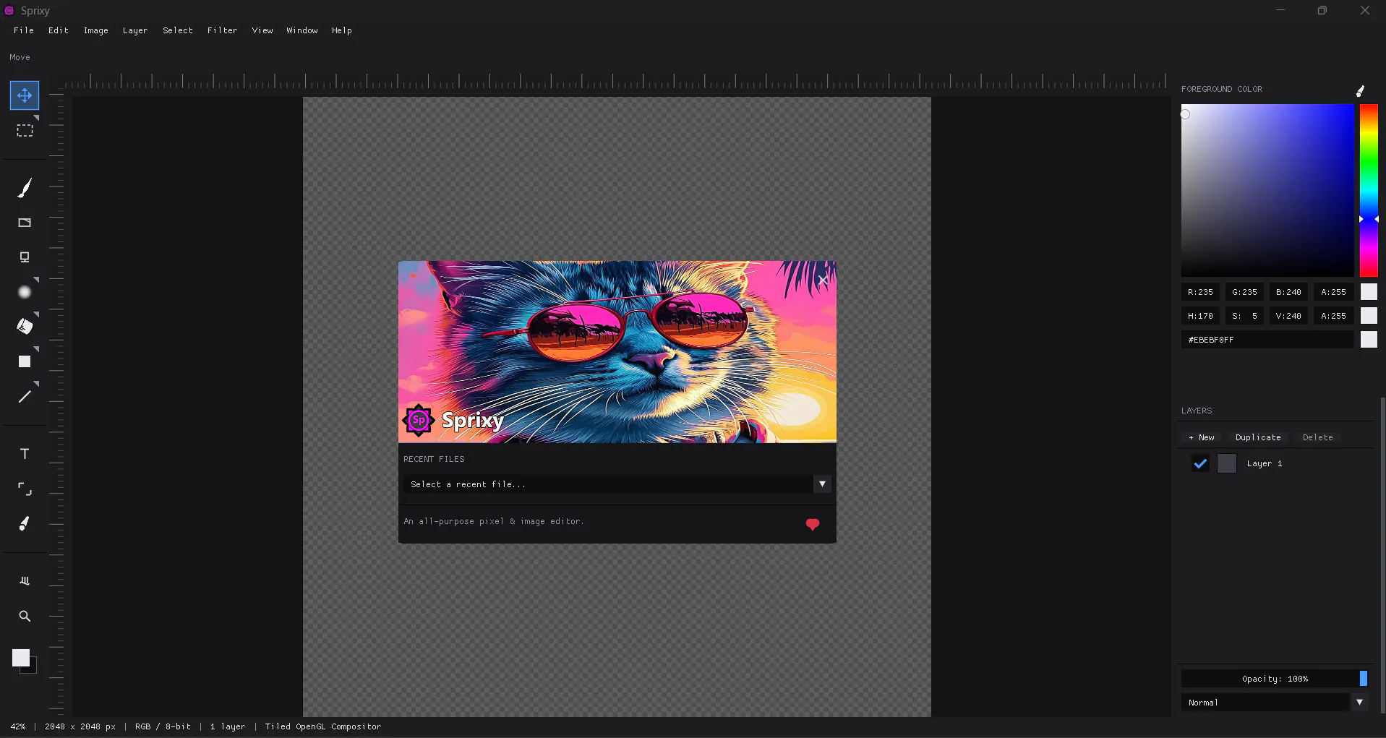1386x738 pixels.
Task: Click the color swatch beside RGB row
Action: [x=1369, y=292]
